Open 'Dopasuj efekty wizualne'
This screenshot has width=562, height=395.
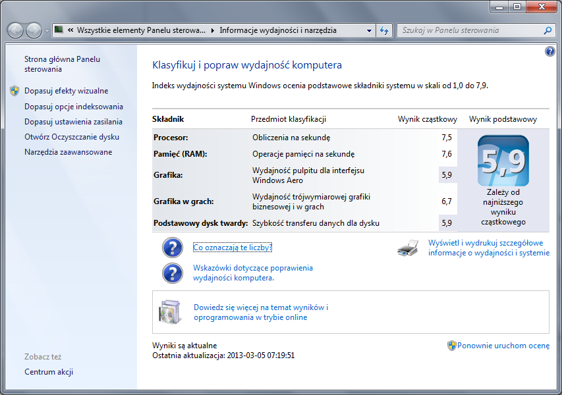point(67,91)
